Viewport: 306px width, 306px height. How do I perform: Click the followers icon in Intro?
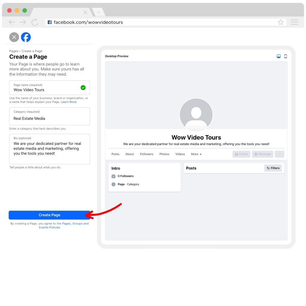[113, 176]
